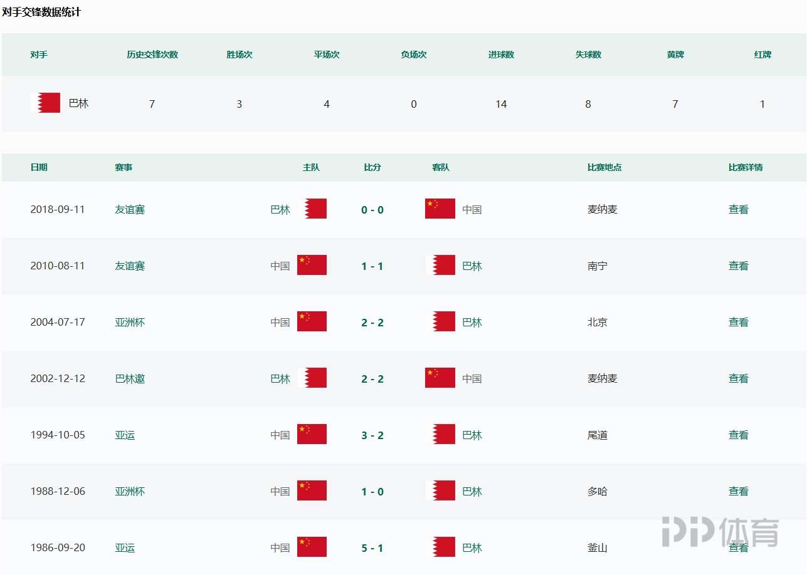
Task: Click 巴林 home team name in 2018-09-11 row
Action: 280,210
